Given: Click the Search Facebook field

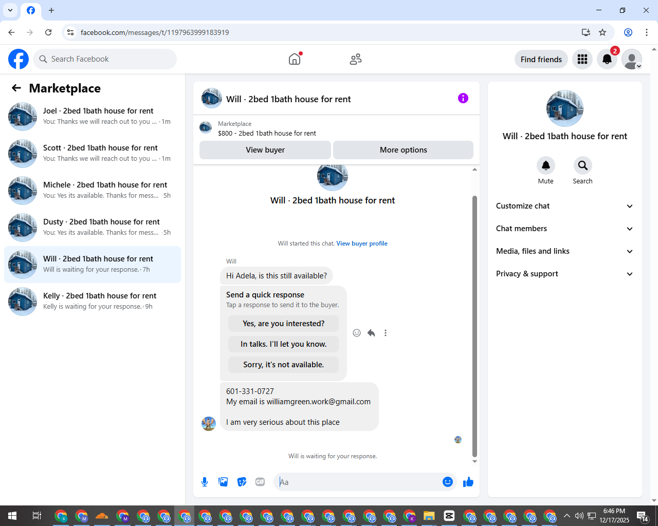Looking at the screenshot, I should pyautogui.click(x=105, y=59).
